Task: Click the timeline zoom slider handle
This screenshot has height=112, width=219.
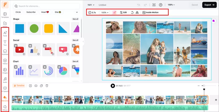Action: (x=204, y=85)
